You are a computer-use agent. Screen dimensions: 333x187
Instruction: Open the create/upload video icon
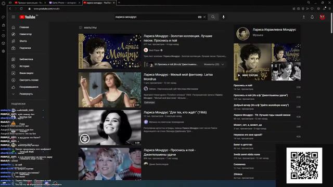click(304, 17)
